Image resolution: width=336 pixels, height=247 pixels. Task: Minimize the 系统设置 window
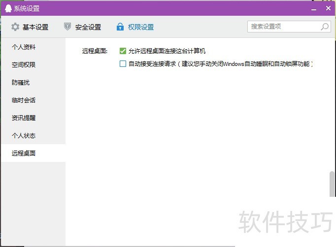pos(313,8)
